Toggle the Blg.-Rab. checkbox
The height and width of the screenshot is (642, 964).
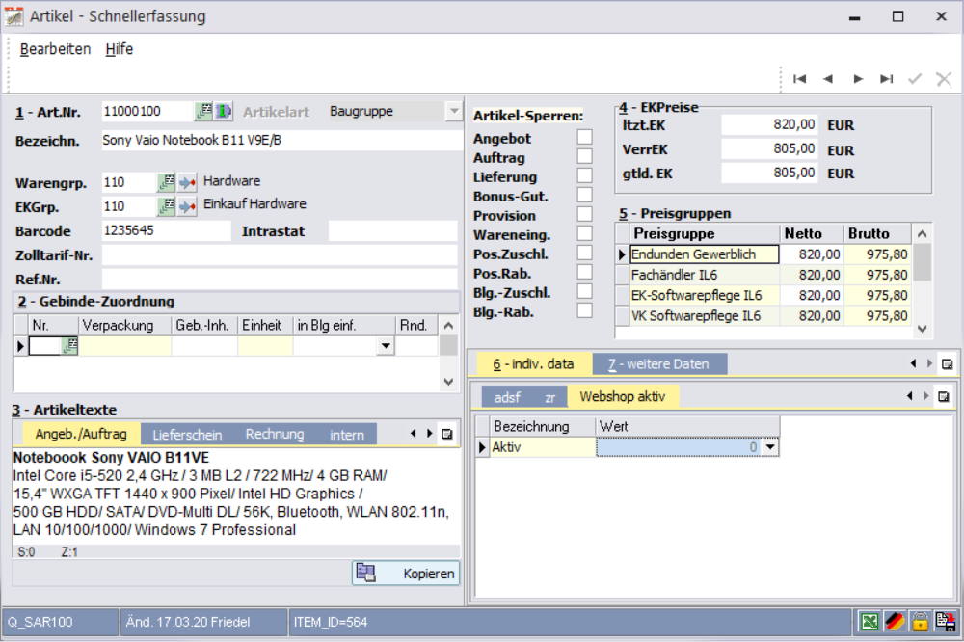pos(585,310)
